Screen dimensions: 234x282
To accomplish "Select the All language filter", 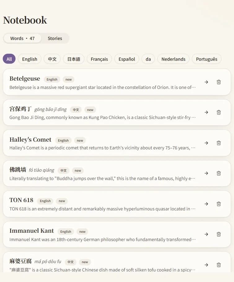I will (x=9, y=59).
